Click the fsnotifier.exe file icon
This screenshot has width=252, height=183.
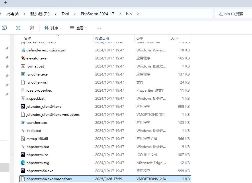click(23, 74)
